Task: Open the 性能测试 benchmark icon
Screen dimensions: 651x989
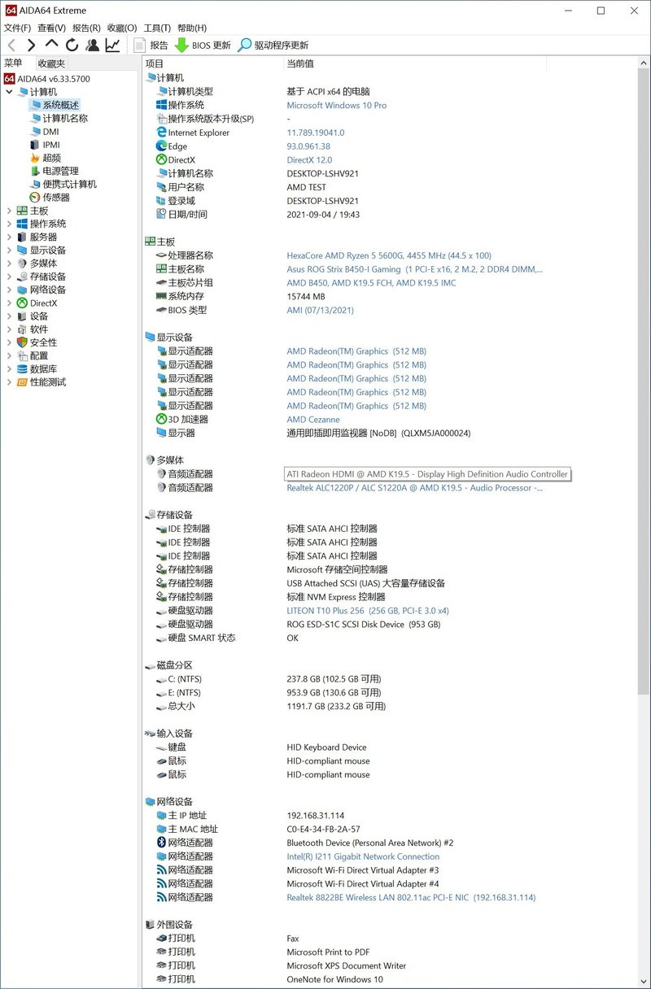Action: [21, 382]
